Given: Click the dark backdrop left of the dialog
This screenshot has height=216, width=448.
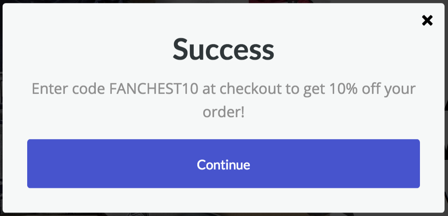Looking at the screenshot, I should pos(1,108).
